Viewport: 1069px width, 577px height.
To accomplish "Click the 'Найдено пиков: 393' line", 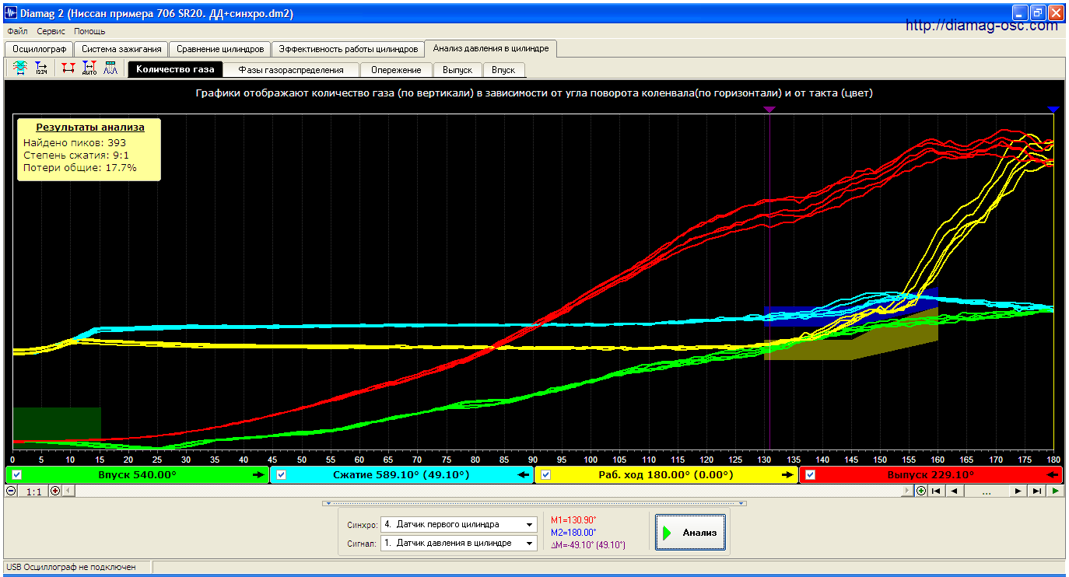I will click(x=75, y=142).
